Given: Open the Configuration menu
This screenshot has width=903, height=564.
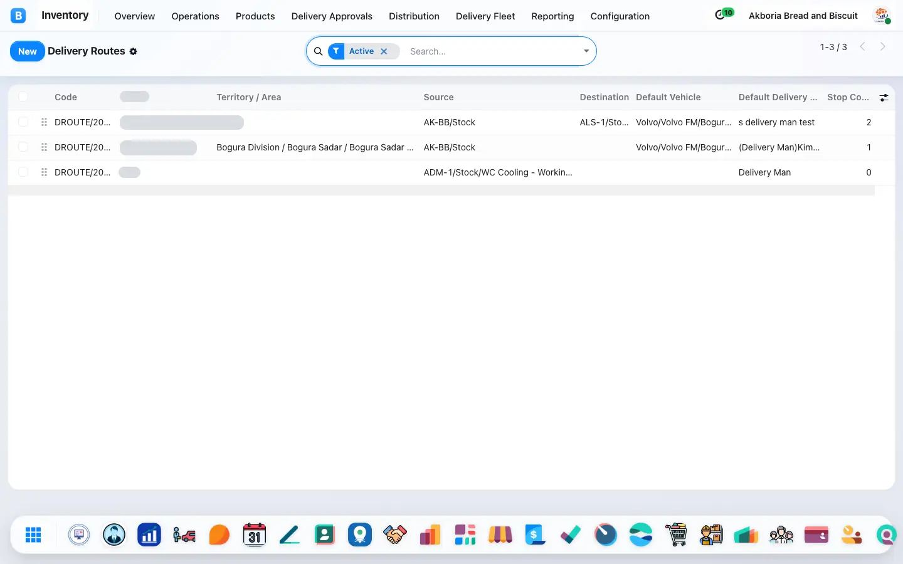Looking at the screenshot, I should tap(620, 16).
